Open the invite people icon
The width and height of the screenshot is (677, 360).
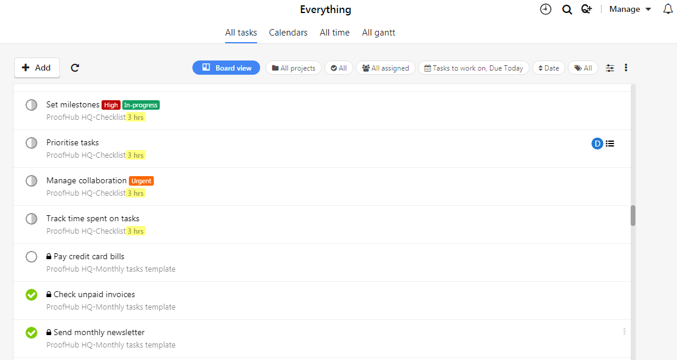[x=587, y=9]
